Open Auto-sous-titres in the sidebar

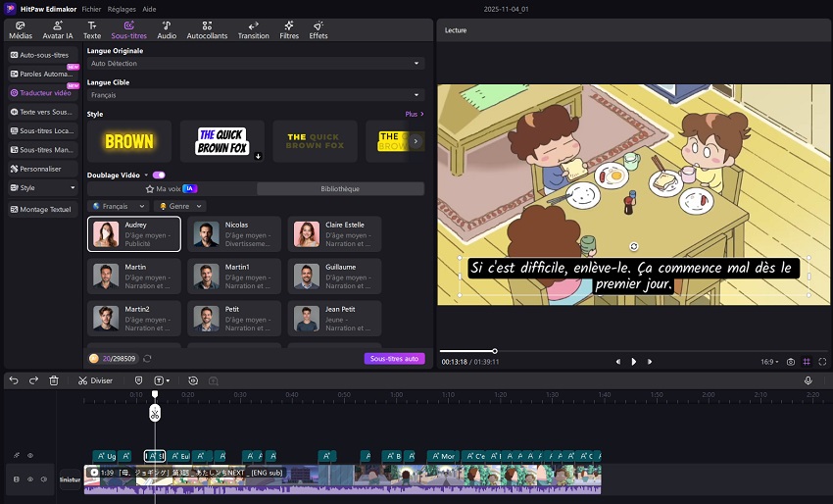tap(42, 55)
